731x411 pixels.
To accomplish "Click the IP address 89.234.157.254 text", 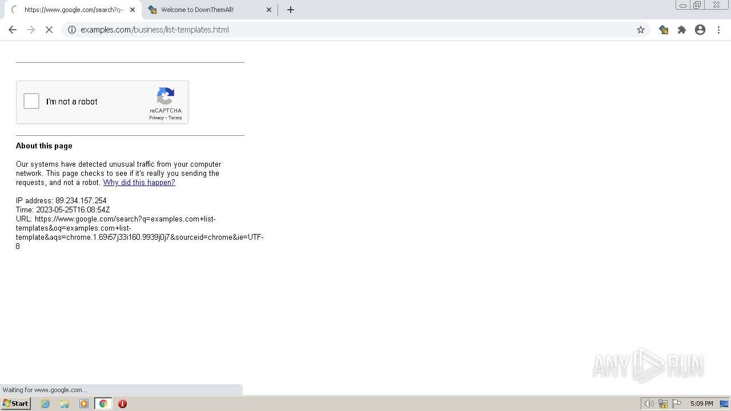I will coord(61,201).
